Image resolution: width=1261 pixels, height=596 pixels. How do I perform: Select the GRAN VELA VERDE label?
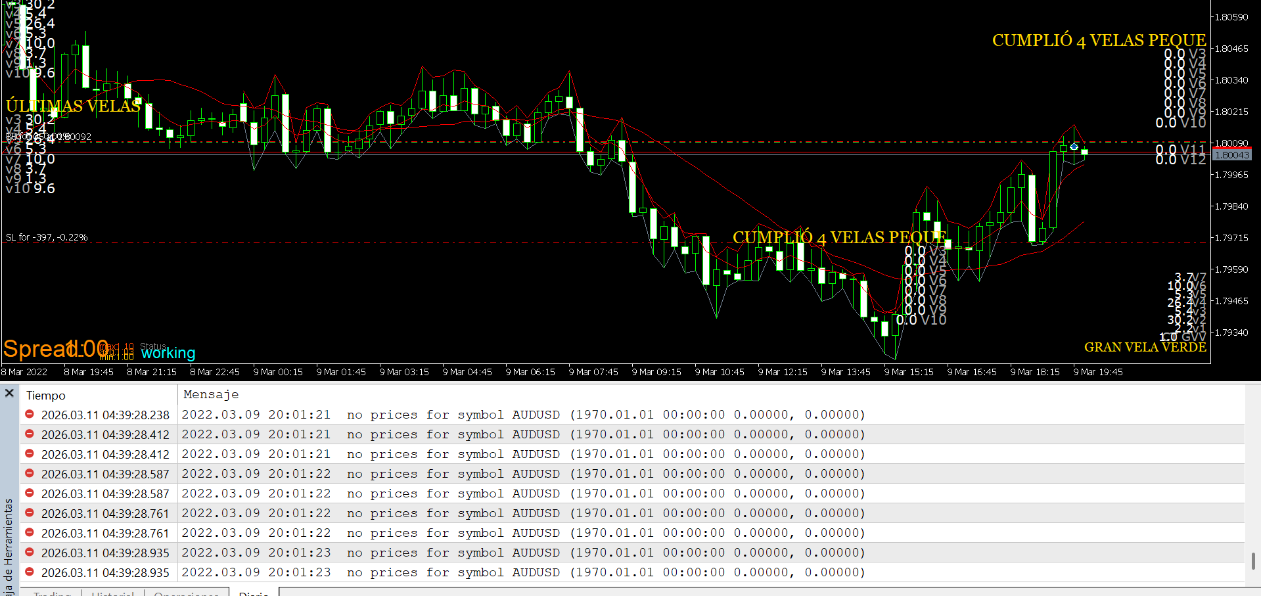coord(1145,347)
